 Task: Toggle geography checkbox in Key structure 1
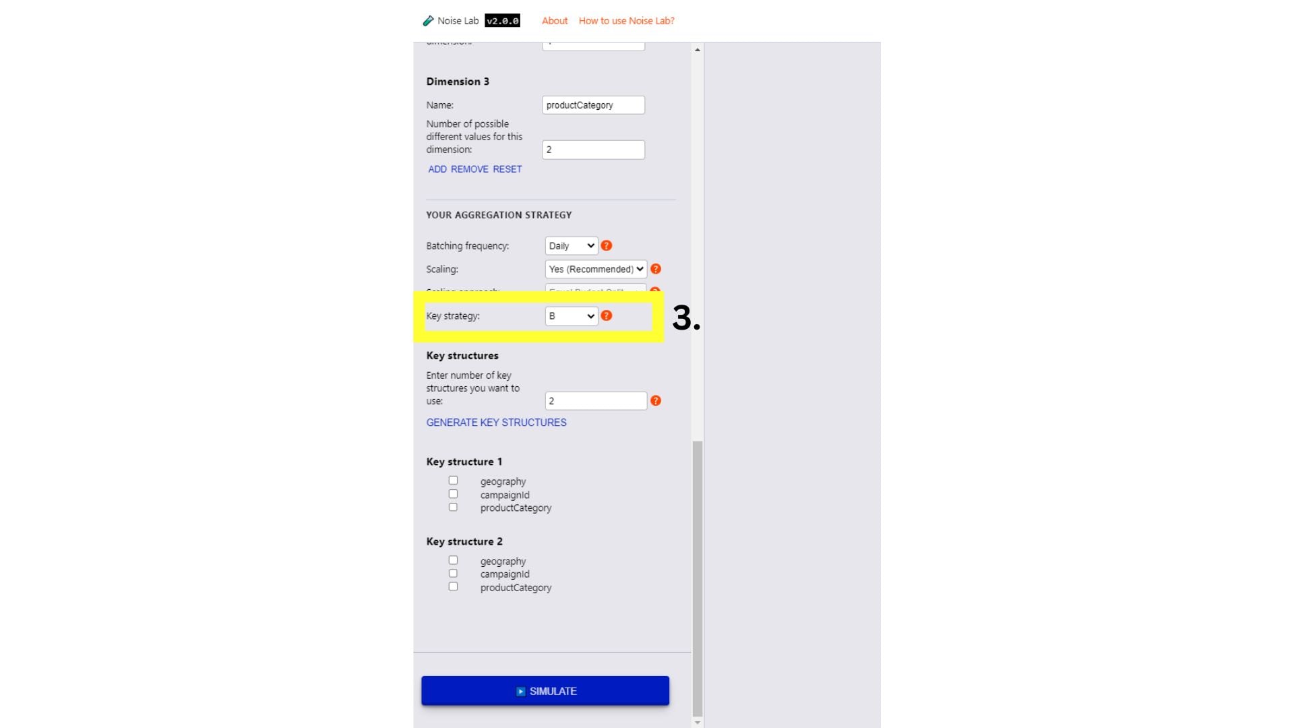(x=454, y=480)
